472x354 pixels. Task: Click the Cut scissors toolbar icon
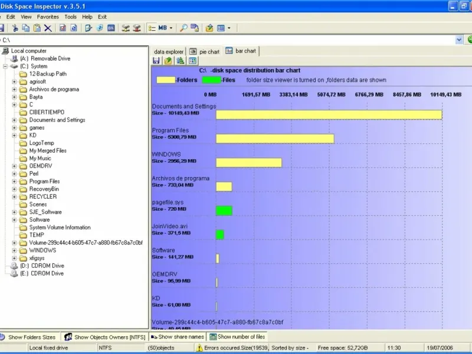click(x=15, y=28)
